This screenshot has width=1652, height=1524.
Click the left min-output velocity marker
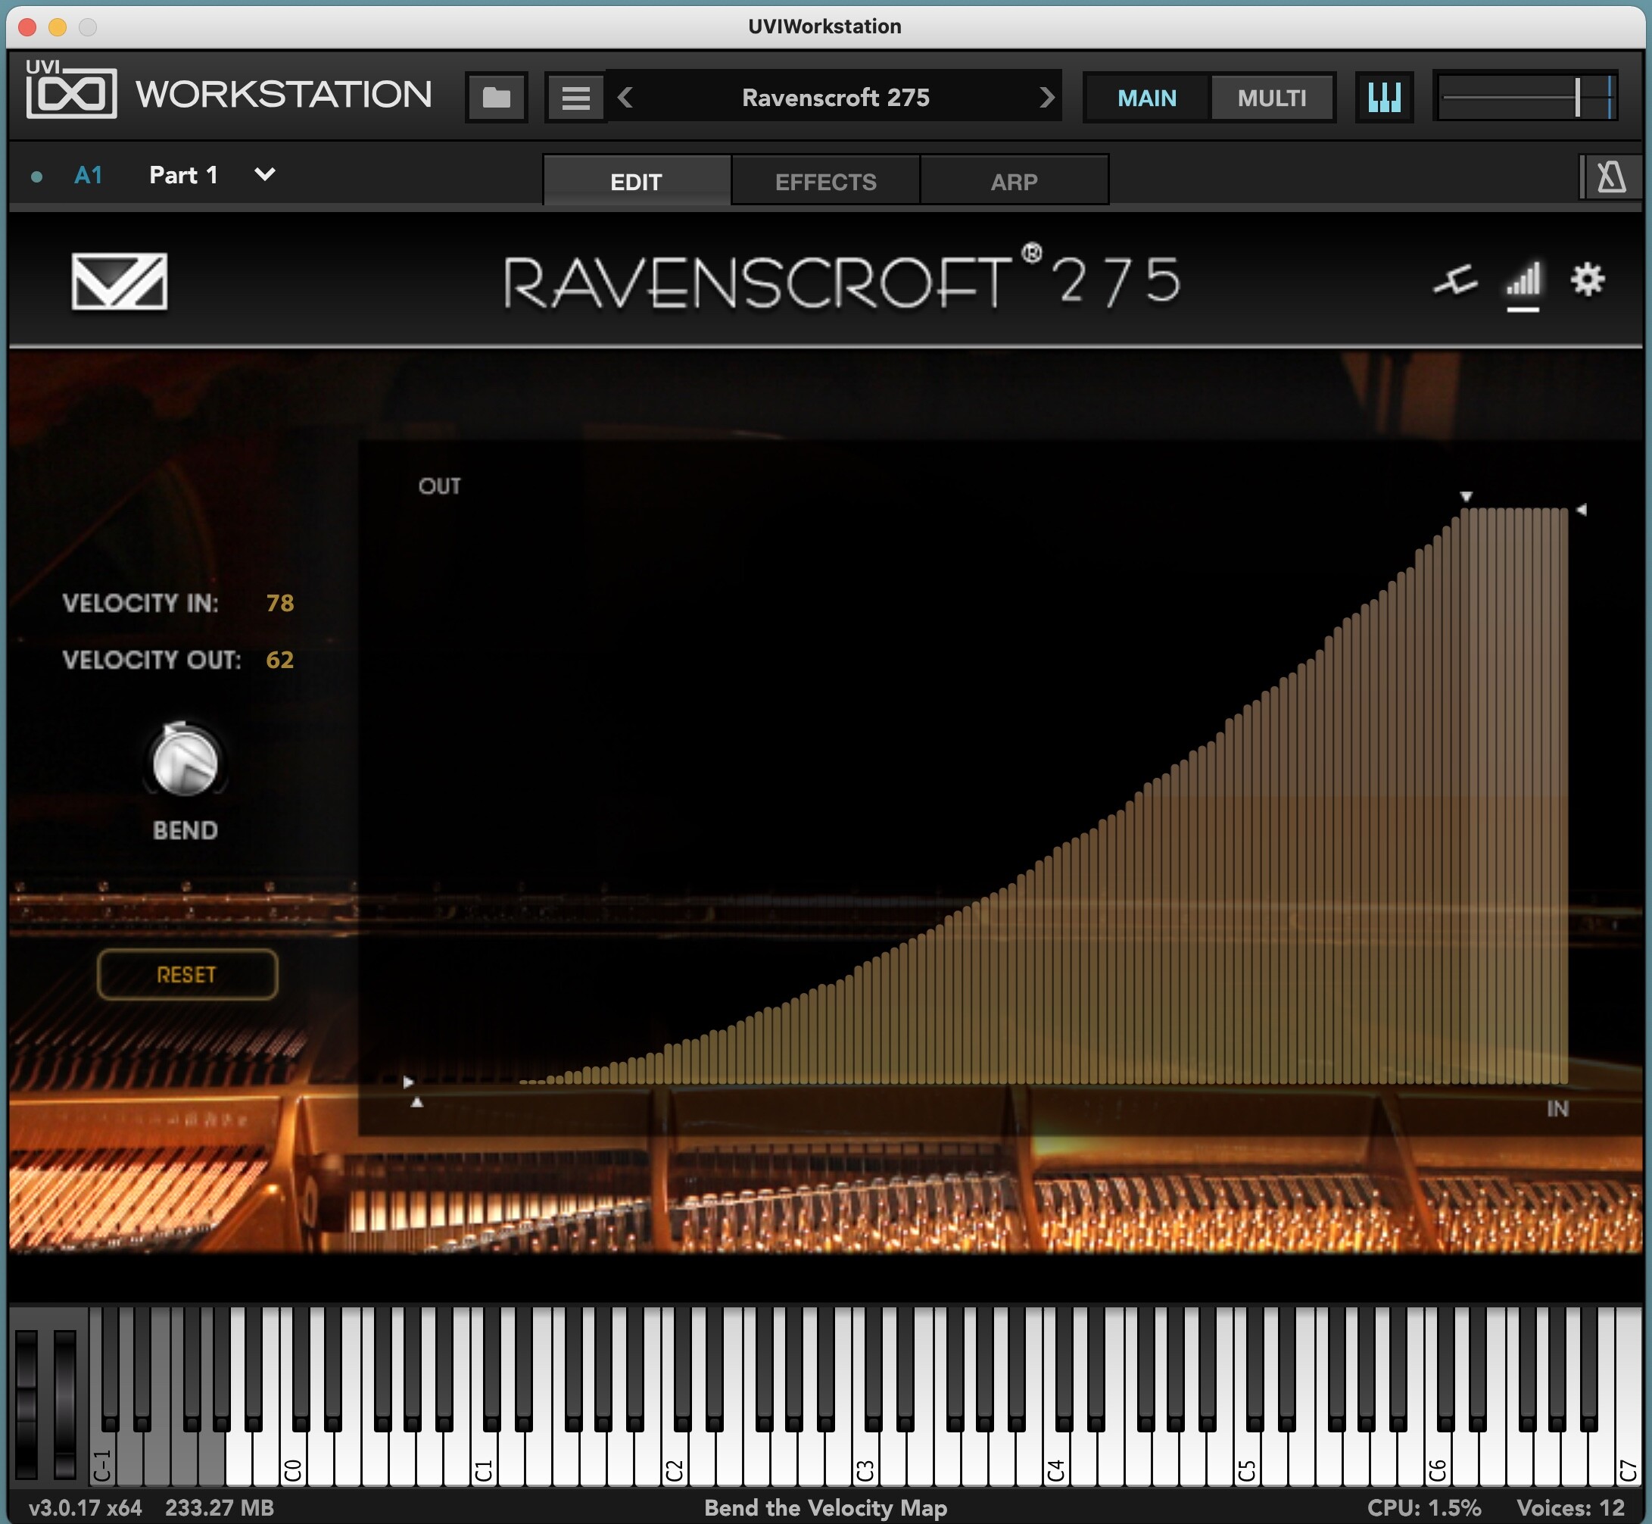pos(408,1082)
